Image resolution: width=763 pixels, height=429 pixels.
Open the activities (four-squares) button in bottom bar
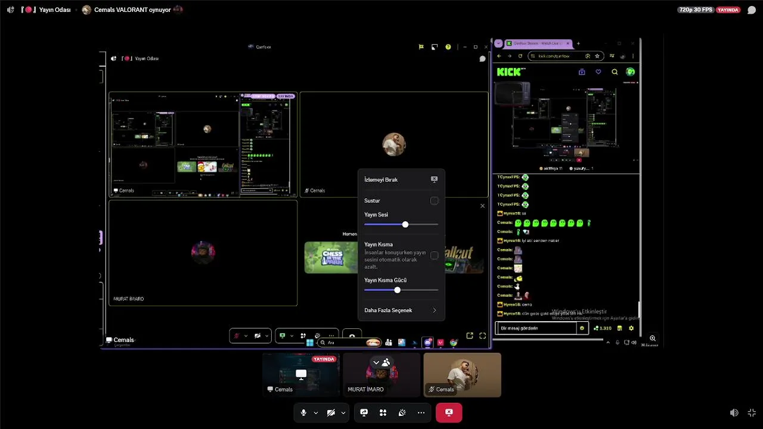(x=383, y=412)
